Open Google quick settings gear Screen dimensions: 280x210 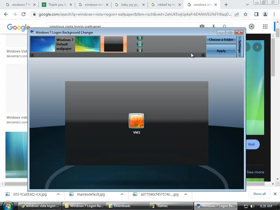252,27
